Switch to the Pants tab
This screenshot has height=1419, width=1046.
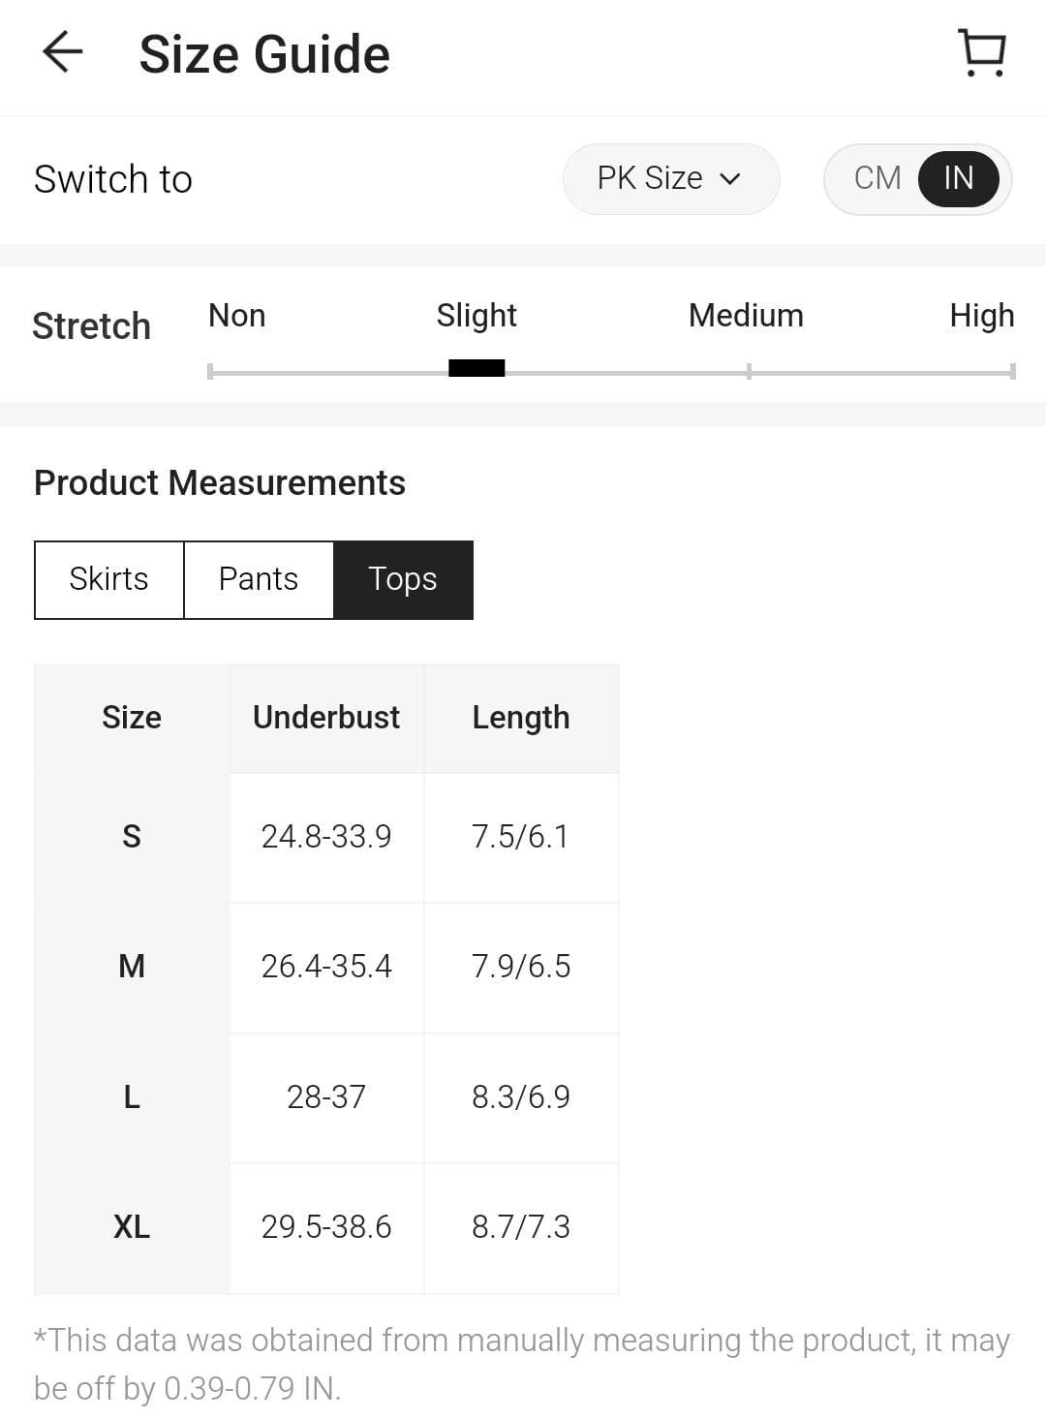coord(259,579)
